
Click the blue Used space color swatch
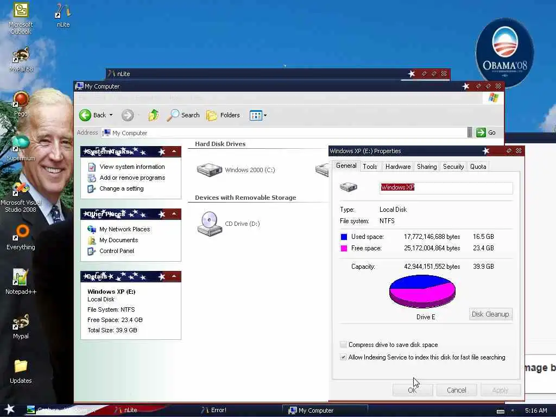(344, 237)
